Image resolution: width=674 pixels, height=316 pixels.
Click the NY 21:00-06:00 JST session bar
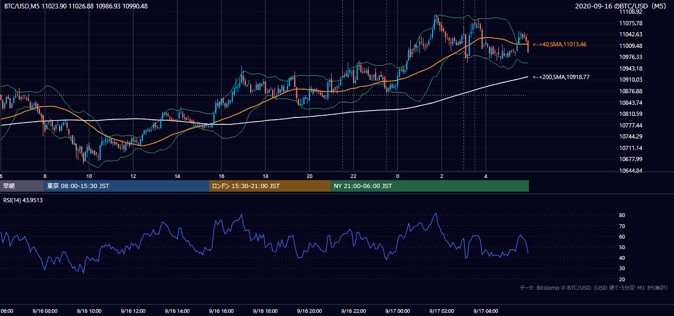pos(430,186)
